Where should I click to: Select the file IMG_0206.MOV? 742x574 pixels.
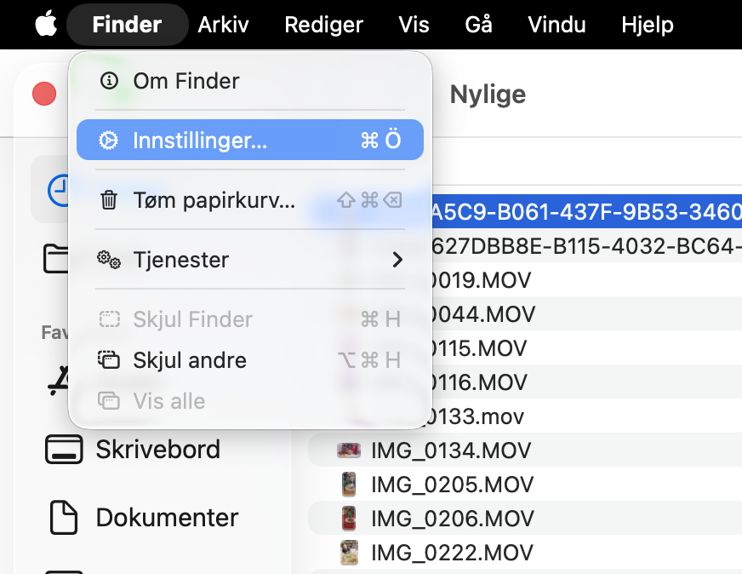click(525, 518)
